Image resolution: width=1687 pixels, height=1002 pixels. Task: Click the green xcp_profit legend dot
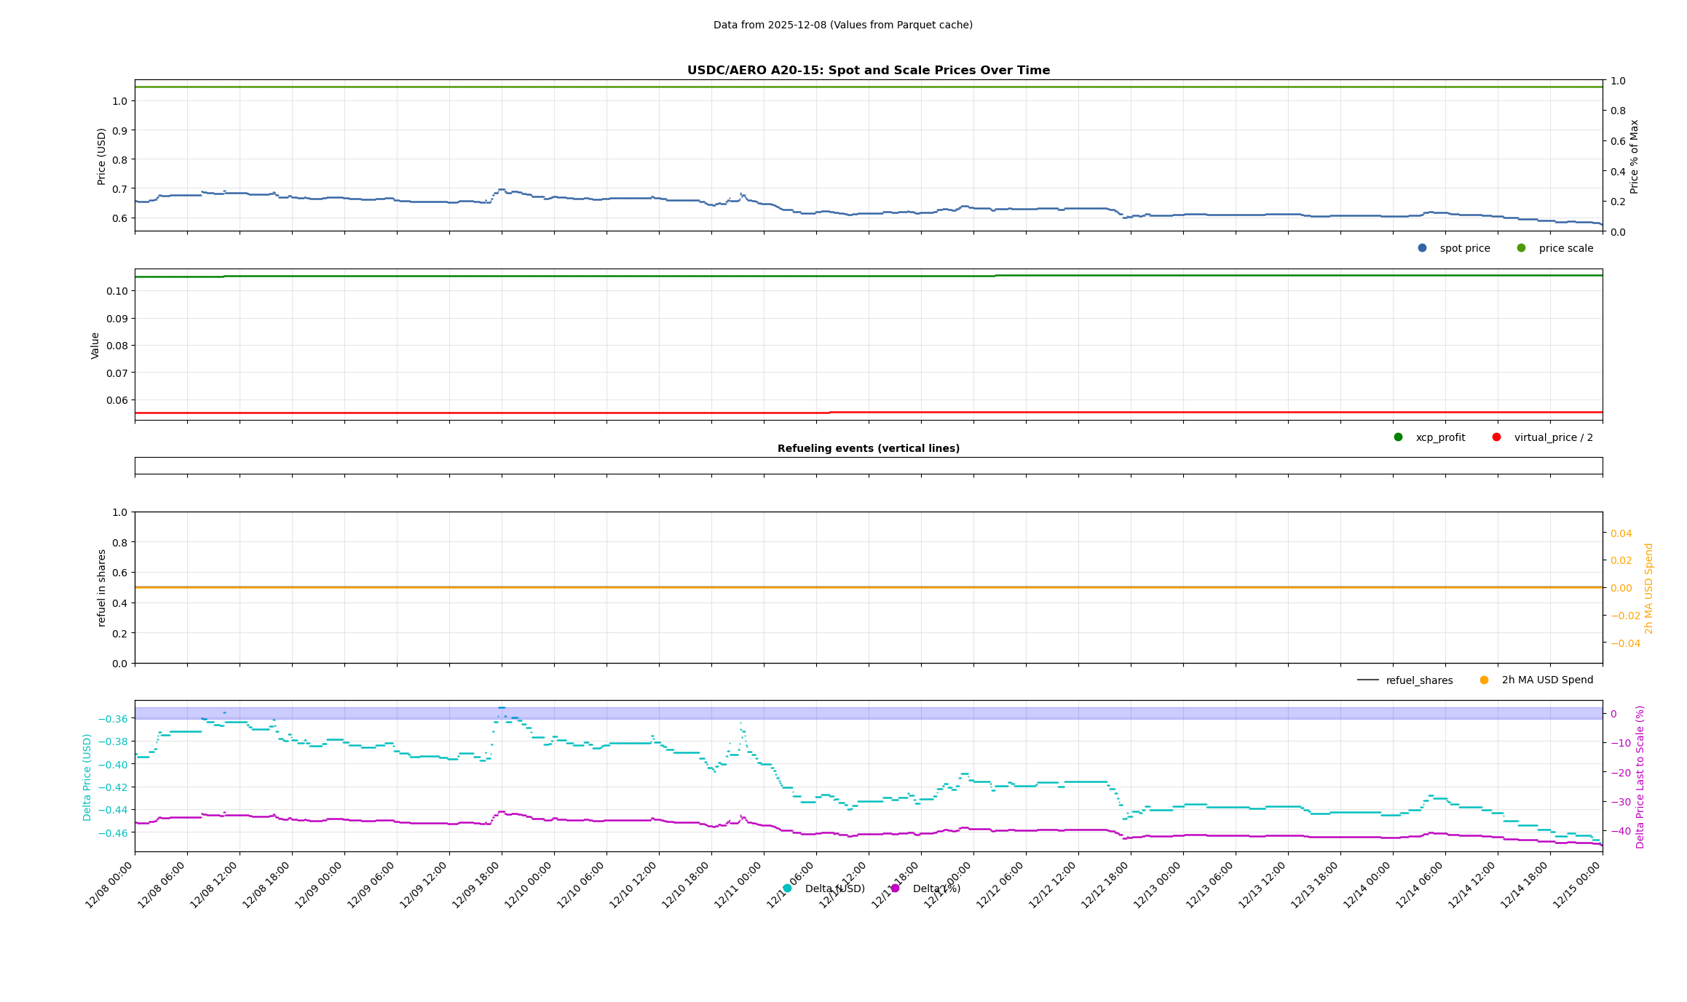click(1398, 437)
